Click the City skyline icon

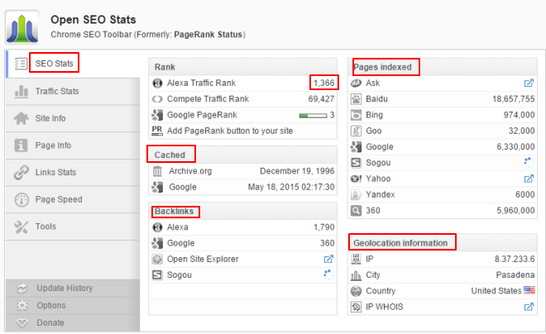(x=356, y=275)
